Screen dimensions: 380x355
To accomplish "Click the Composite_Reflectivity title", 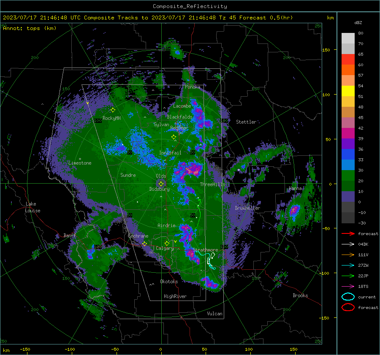I will coord(190,6).
